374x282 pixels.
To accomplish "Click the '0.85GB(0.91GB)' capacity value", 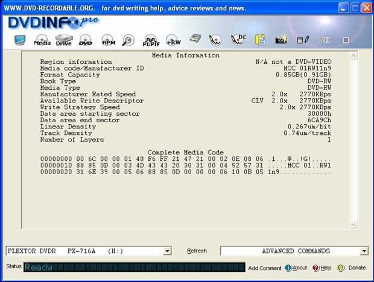I will (x=303, y=75).
